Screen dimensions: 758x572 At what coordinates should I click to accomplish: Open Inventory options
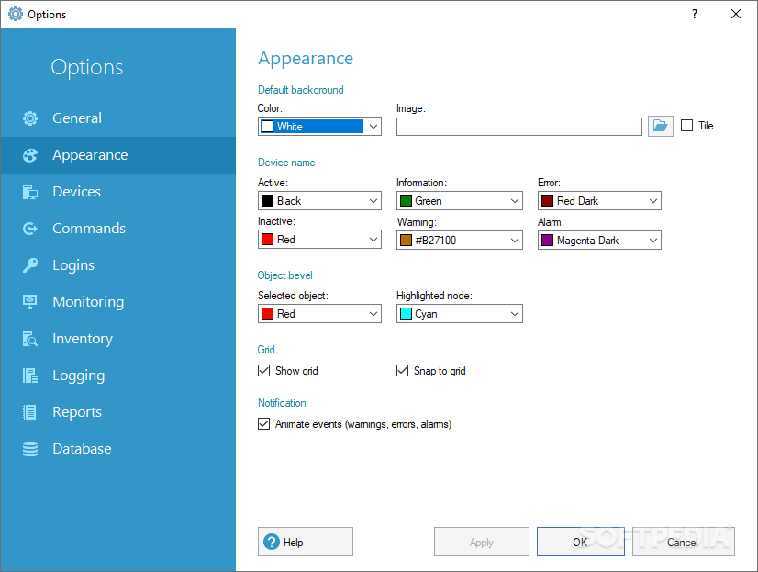118,339
